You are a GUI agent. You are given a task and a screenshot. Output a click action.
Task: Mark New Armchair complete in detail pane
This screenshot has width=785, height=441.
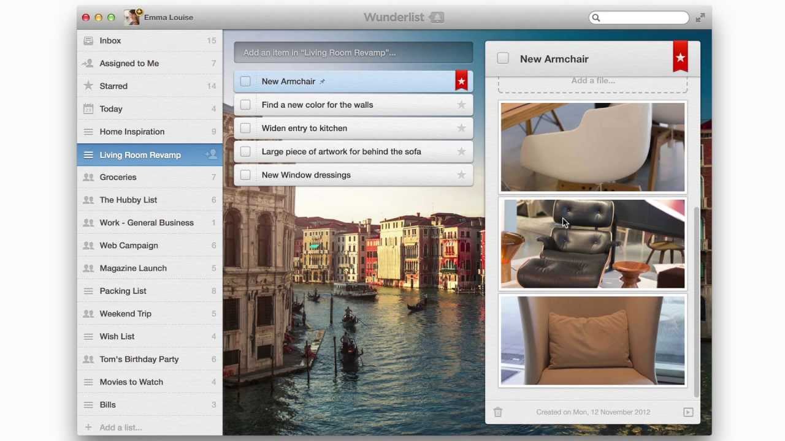[x=503, y=58]
